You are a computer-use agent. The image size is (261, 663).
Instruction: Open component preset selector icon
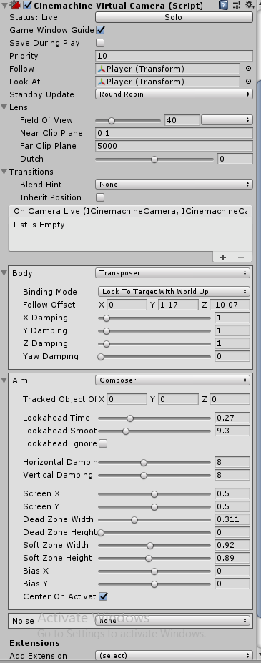(x=237, y=5)
